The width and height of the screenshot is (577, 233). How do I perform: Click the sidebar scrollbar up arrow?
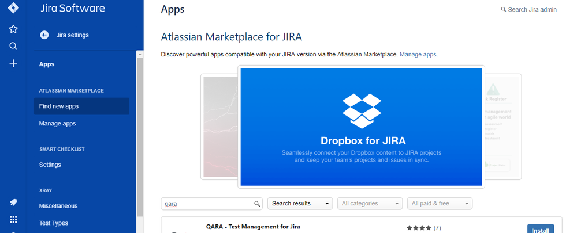coord(140,54)
